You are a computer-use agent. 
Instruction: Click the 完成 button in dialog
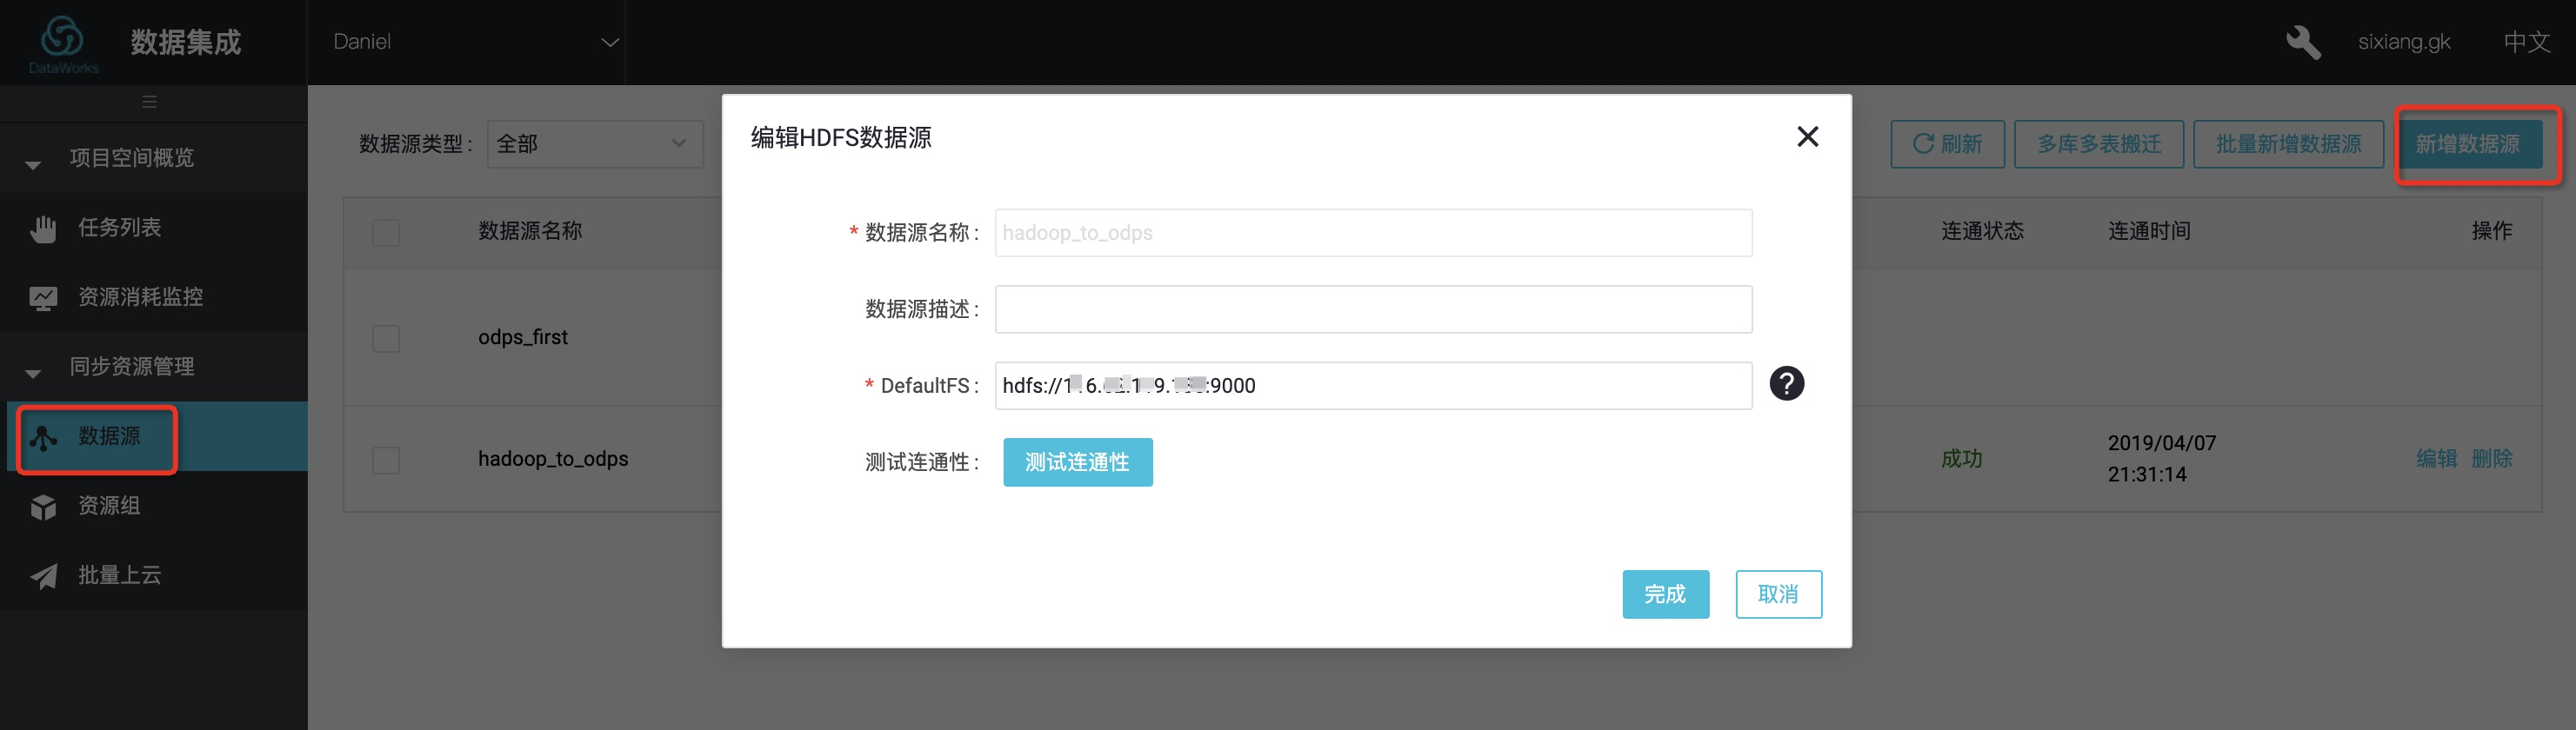coord(1665,594)
